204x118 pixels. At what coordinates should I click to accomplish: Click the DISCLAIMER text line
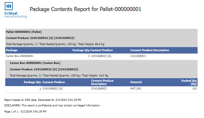point(52,105)
